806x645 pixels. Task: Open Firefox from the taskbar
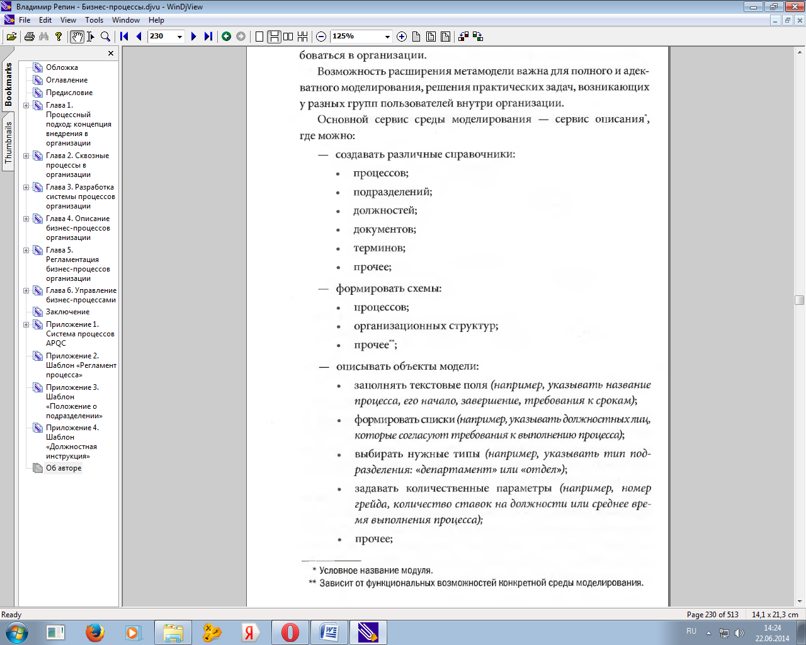coord(95,632)
